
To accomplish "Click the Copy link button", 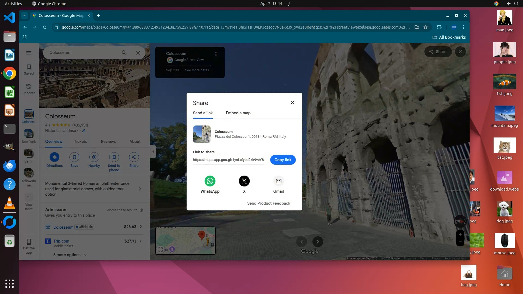I will [283, 160].
